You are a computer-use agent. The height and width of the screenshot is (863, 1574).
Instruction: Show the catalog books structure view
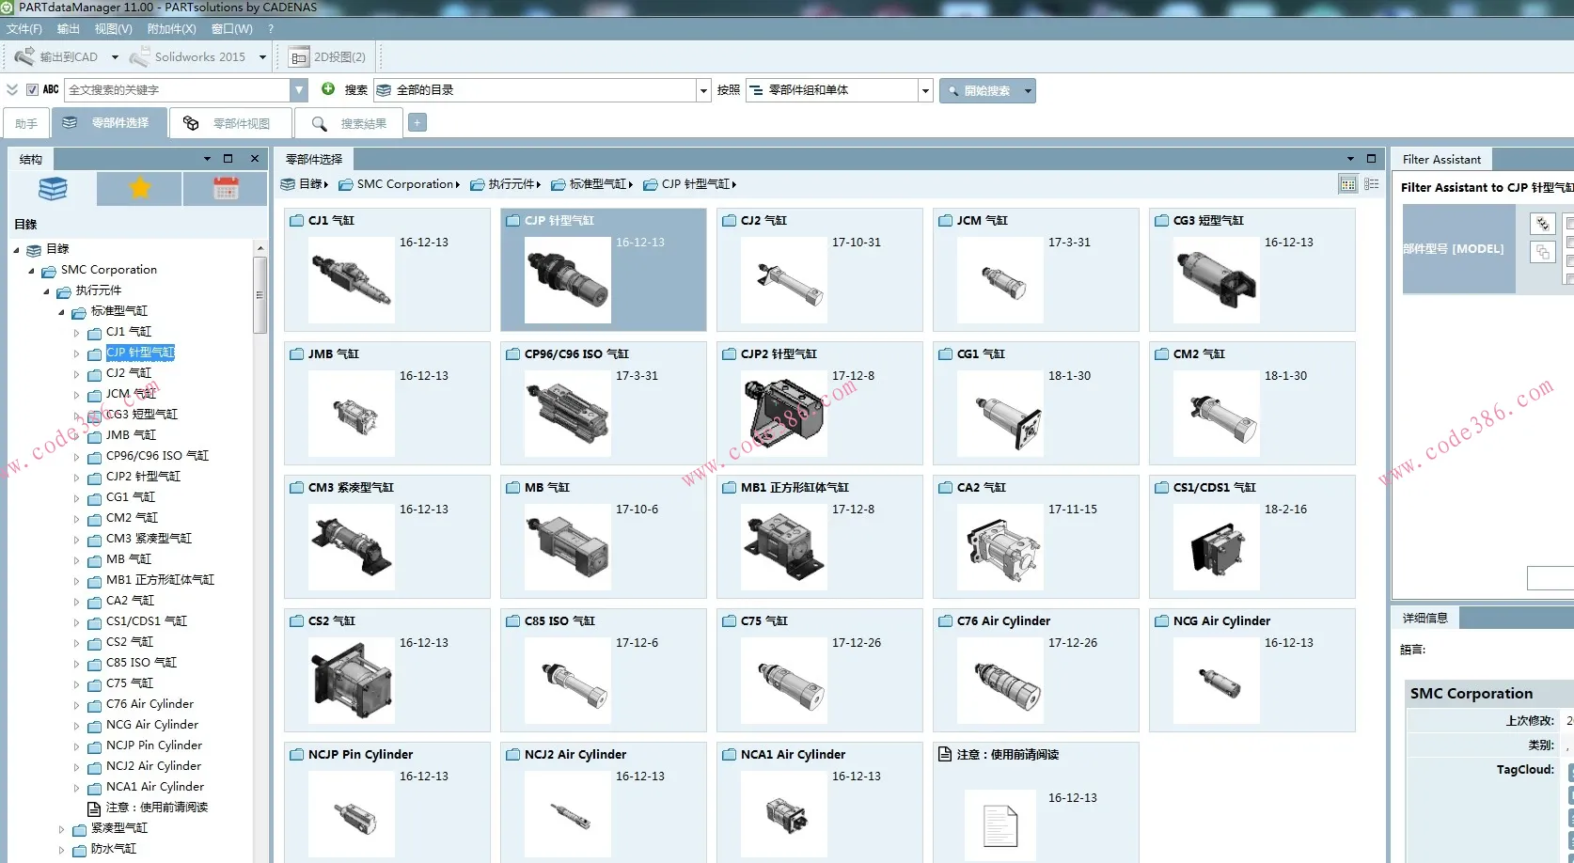pyautogui.click(x=53, y=189)
